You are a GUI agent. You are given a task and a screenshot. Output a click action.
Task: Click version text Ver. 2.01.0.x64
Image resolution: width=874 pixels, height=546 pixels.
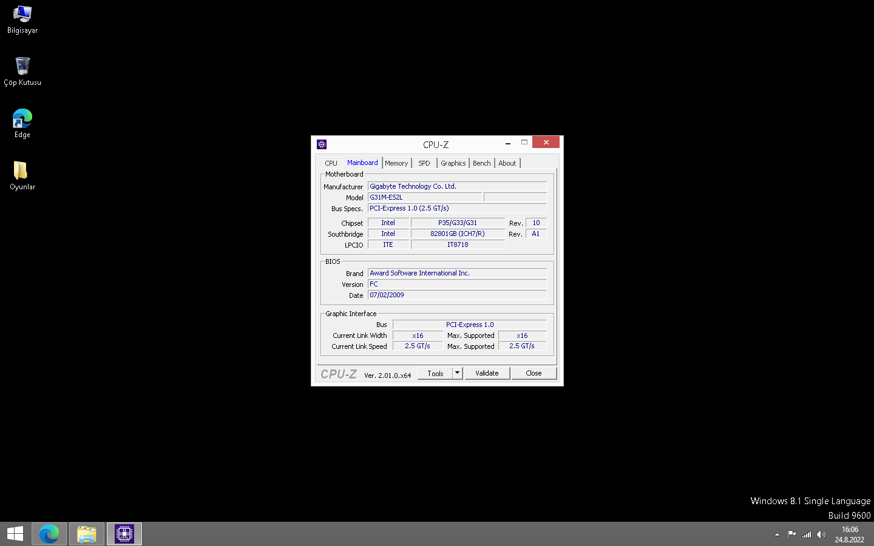tap(387, 376)
